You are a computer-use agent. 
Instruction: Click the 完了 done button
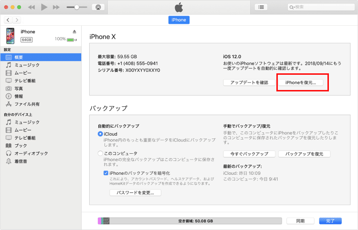(330, 221)
